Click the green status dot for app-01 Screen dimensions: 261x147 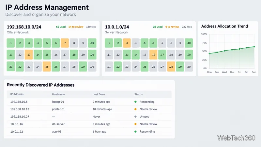(x=135, y=132)
